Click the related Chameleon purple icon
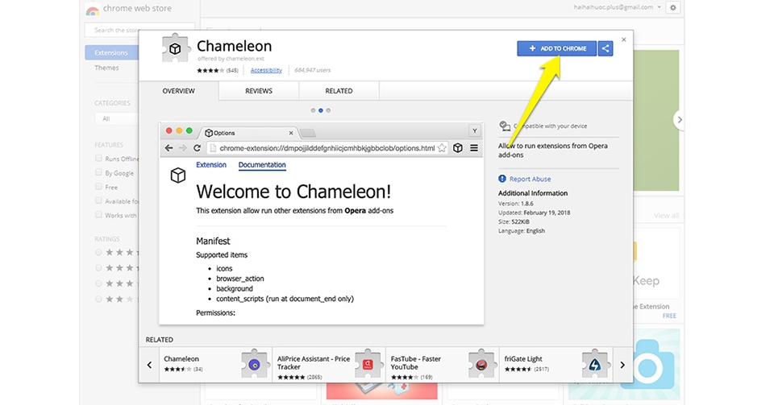This screenshot has height=405, width=774. click(254, 365)
